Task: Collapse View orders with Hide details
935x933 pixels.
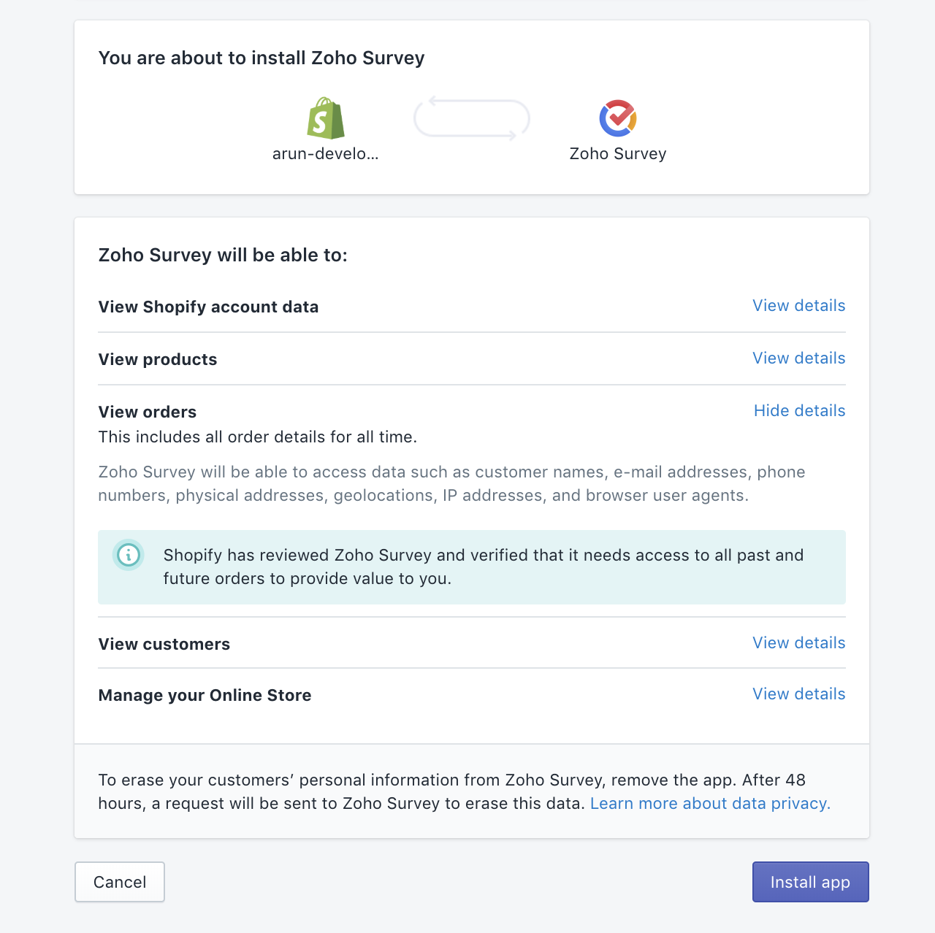Action: tap(799, 411)
